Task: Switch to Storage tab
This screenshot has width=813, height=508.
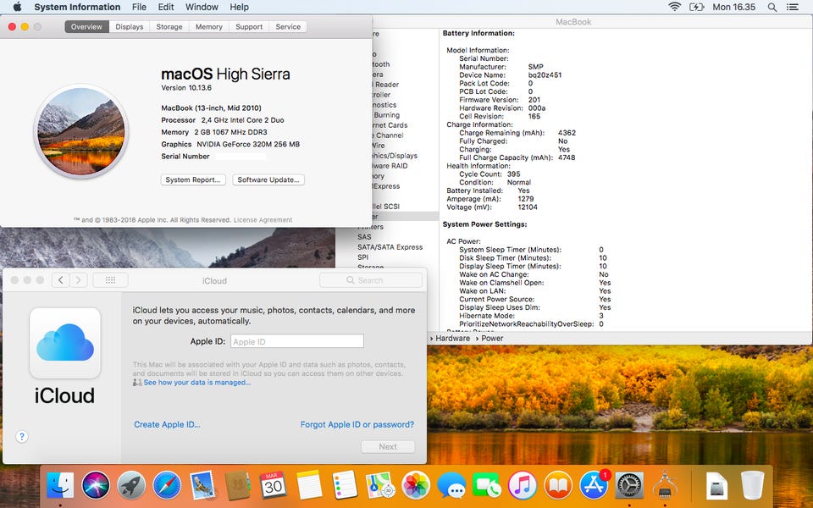Action: point(169,26)
